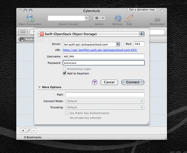Open the Action gear menu
Screen dimensions: 187x153
pos(99,18)
